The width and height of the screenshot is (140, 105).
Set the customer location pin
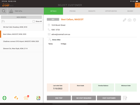(x=134, y=20)
